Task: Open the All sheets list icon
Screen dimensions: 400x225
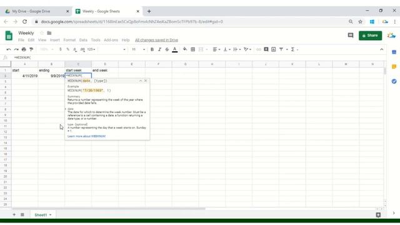Action: pos(22,215)
